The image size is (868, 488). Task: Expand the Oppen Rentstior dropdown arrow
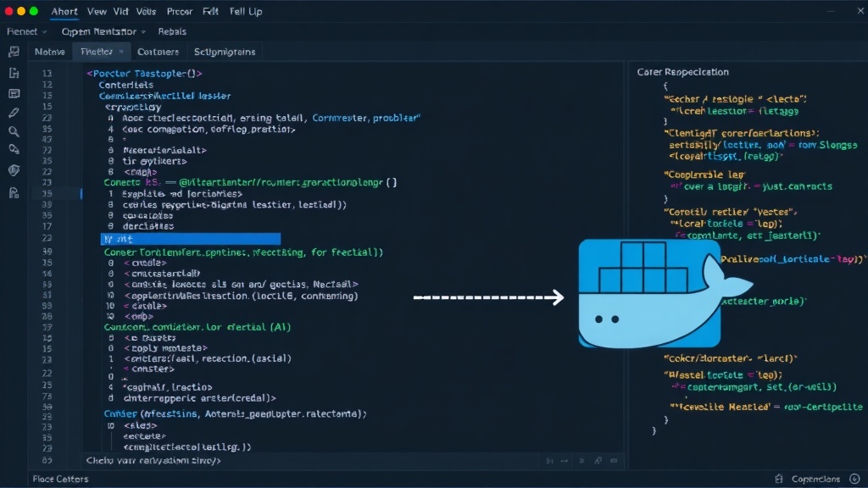(x=142, y=32)
